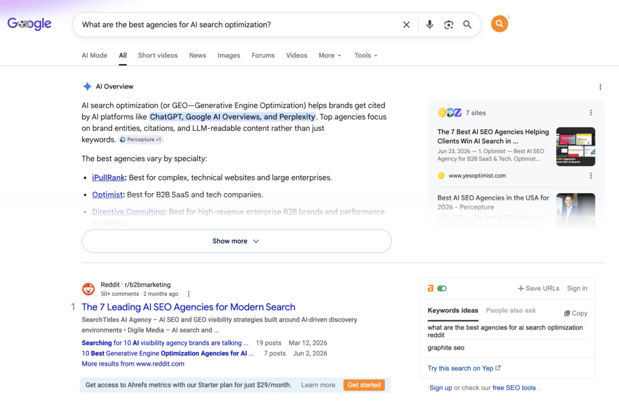The width and height of the screenshot is (619, 405).
Task: Switch to Forums tab
Action: click(263, 56)
